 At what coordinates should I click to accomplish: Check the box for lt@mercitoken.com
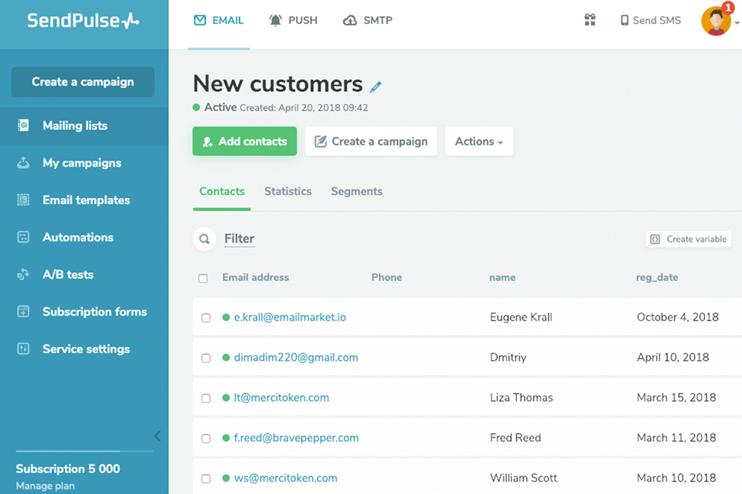pos(206,398)
